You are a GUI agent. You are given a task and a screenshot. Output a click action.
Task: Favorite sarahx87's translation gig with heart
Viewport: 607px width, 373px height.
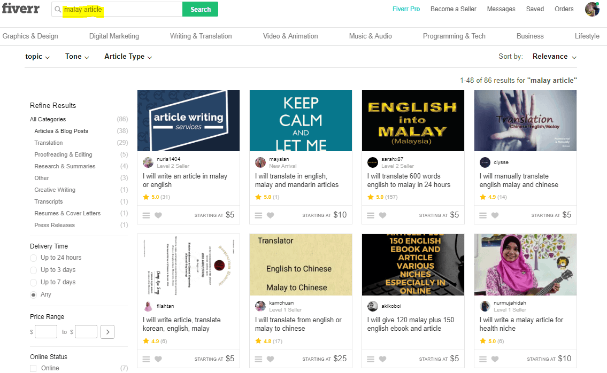[x=382, y=215]
